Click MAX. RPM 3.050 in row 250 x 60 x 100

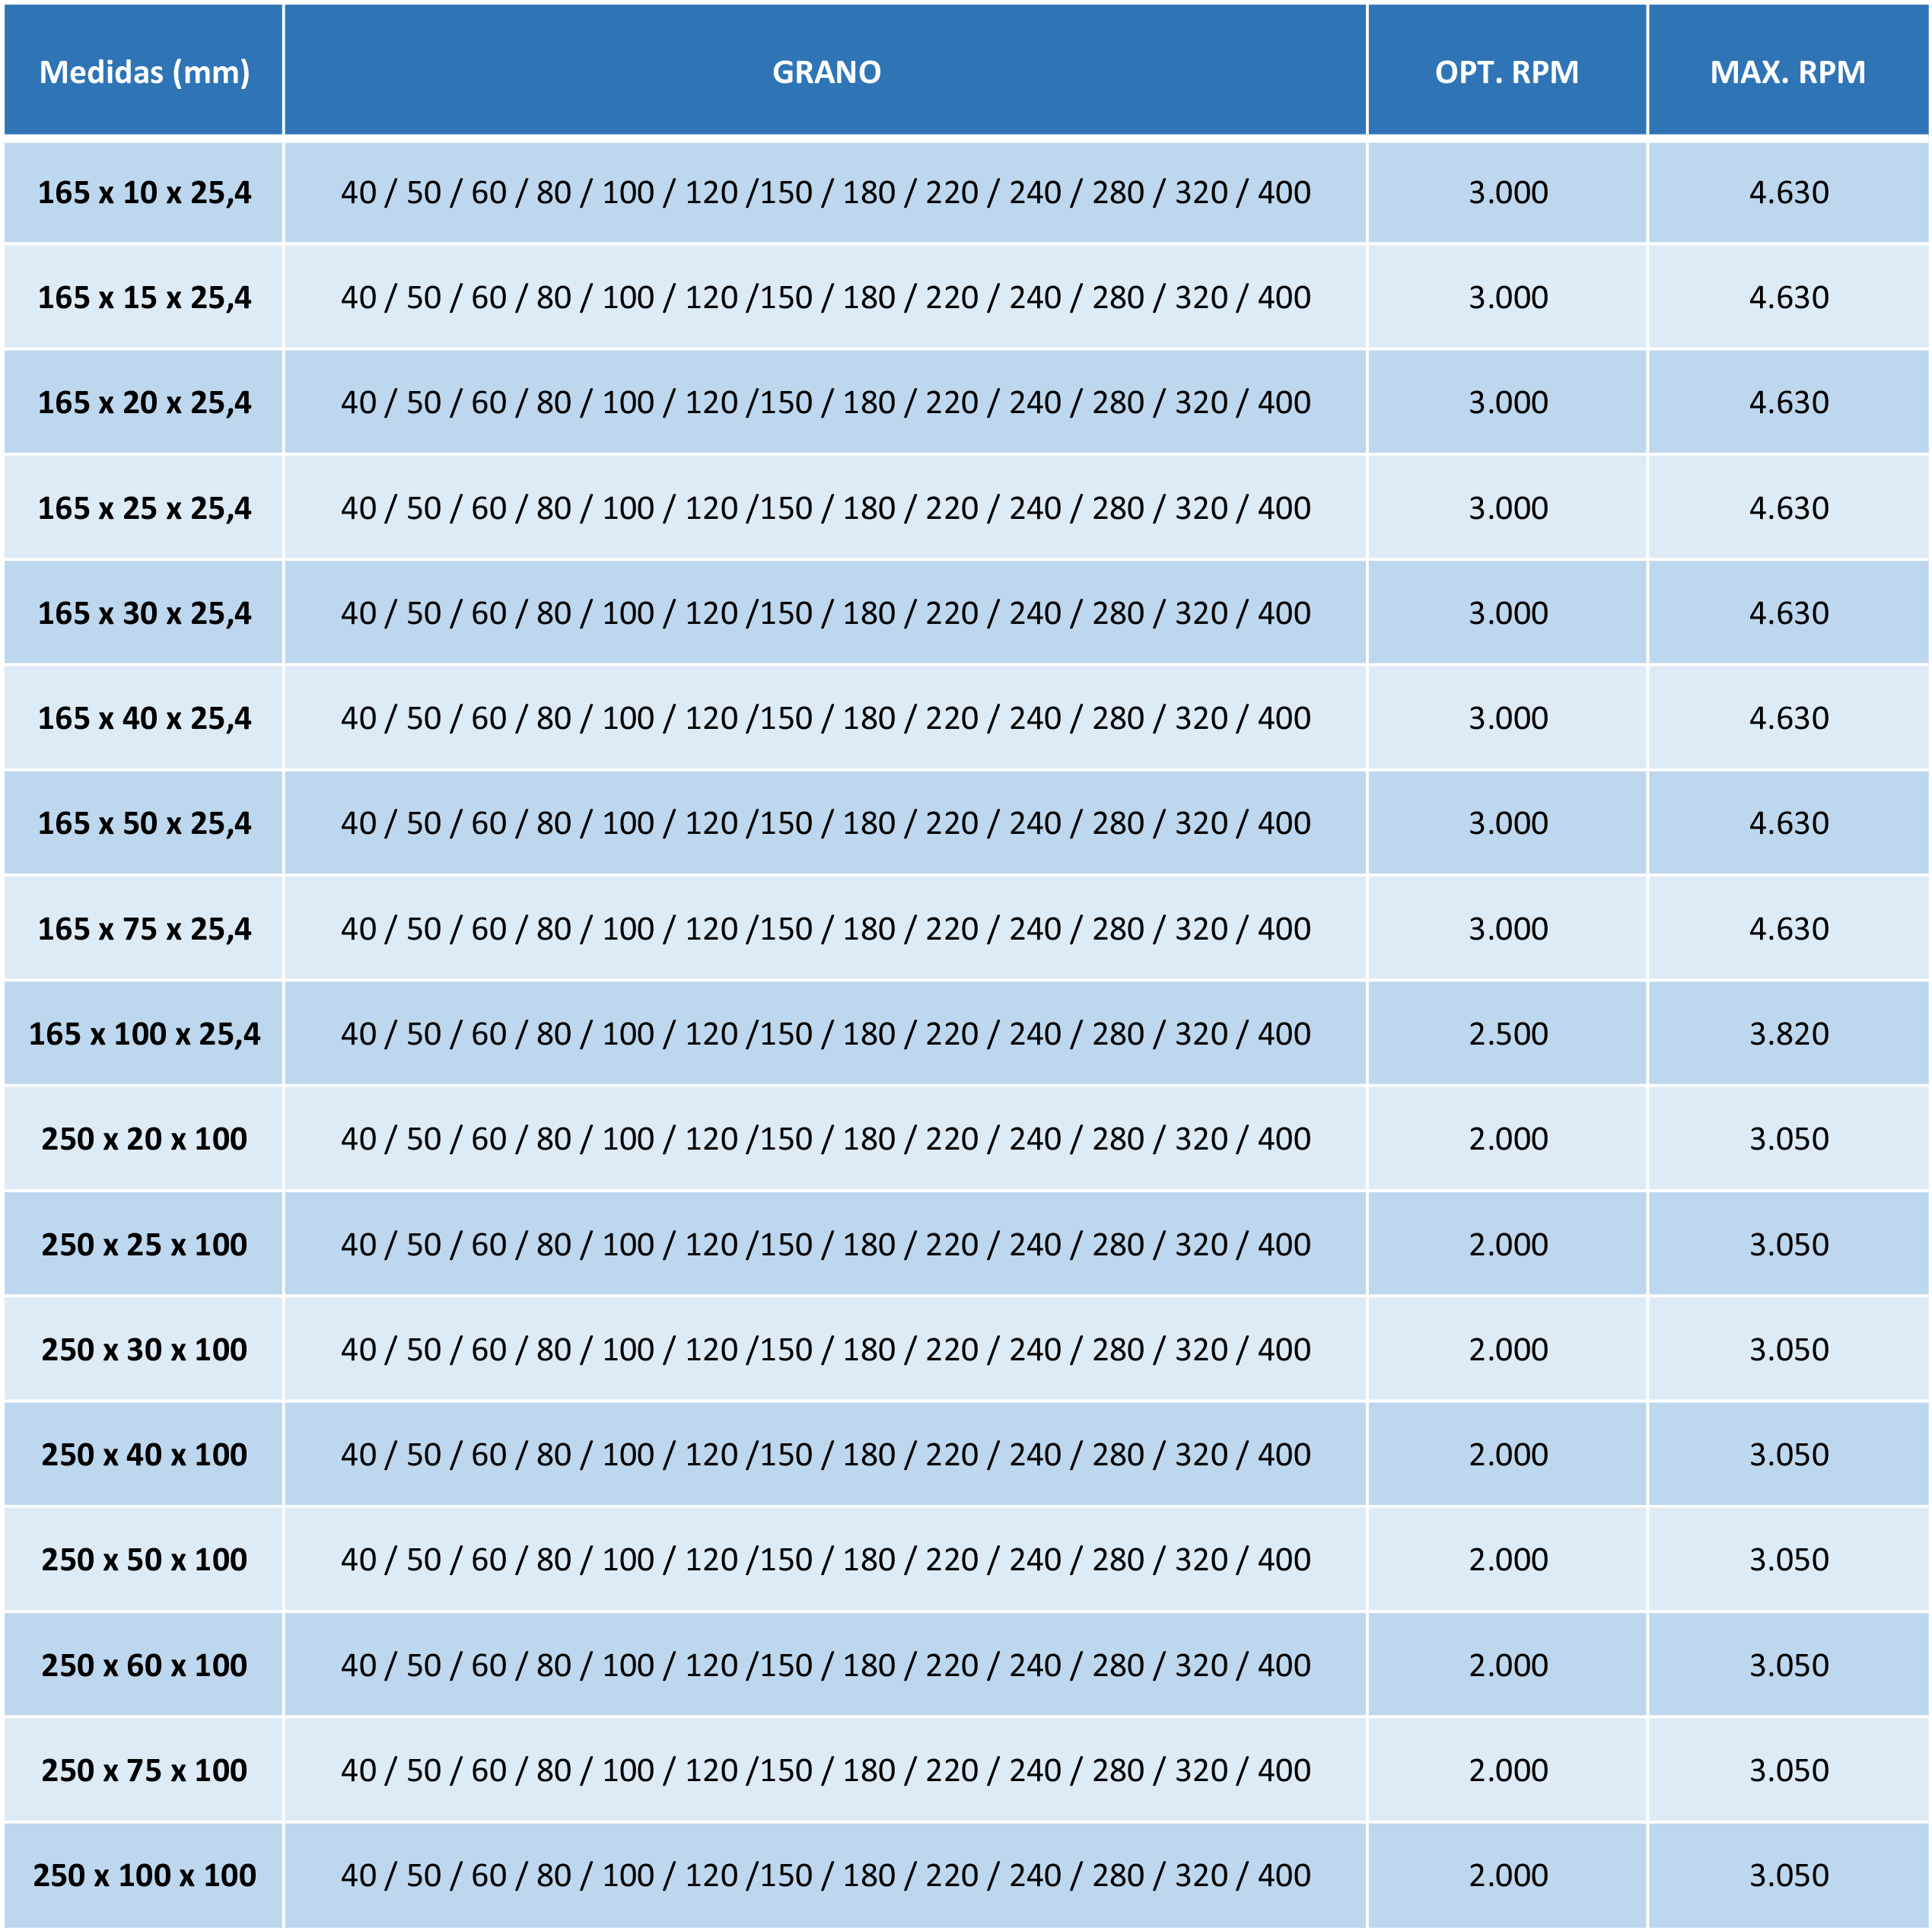click(1789, 1666)
